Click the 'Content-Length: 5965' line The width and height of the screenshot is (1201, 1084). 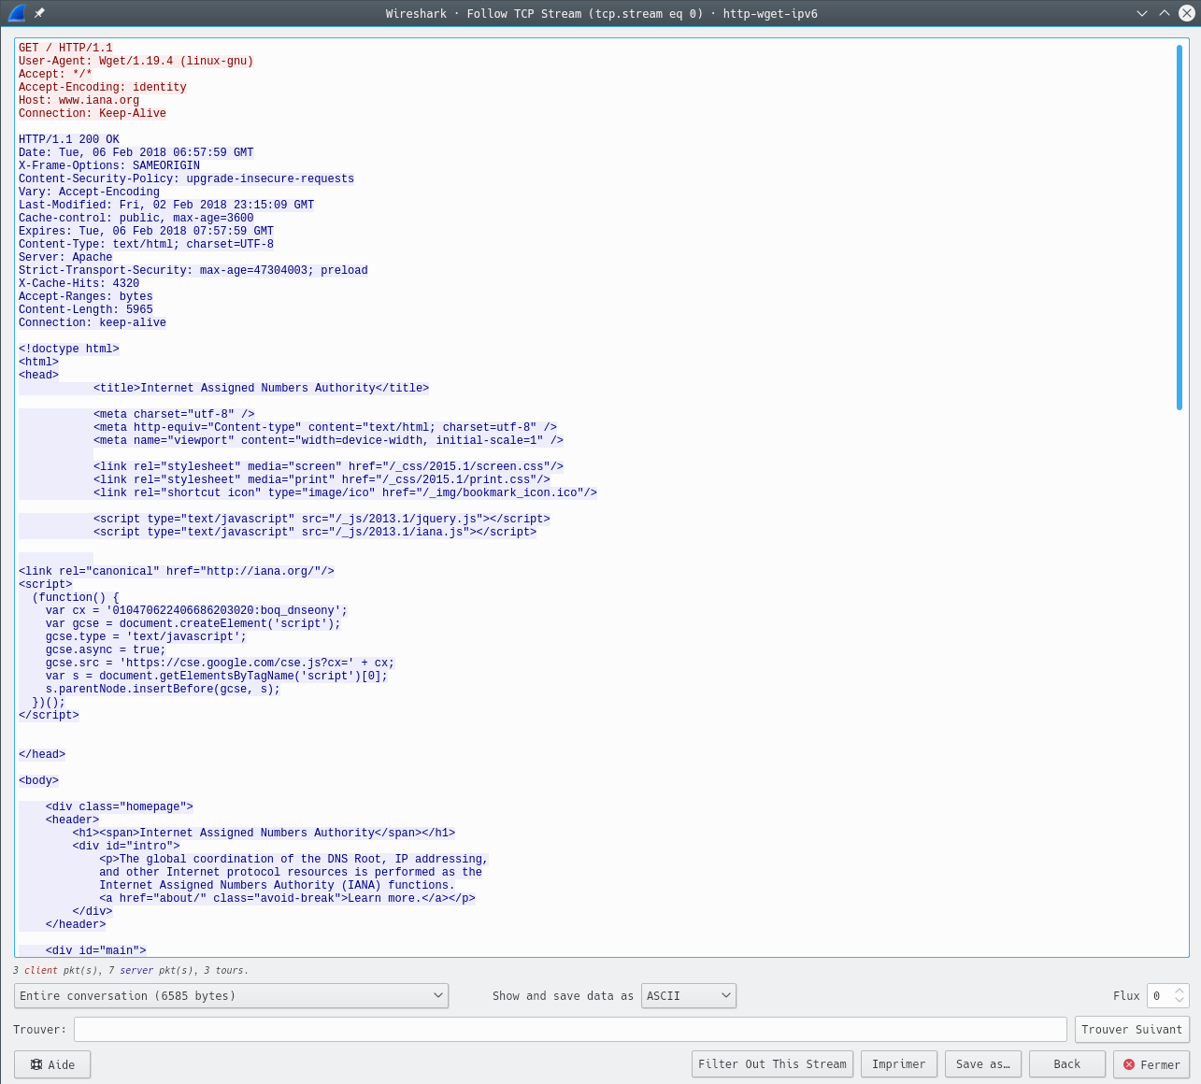86,309
